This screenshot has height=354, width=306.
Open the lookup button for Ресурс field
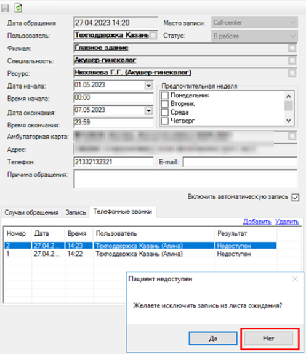coord(292,73)
